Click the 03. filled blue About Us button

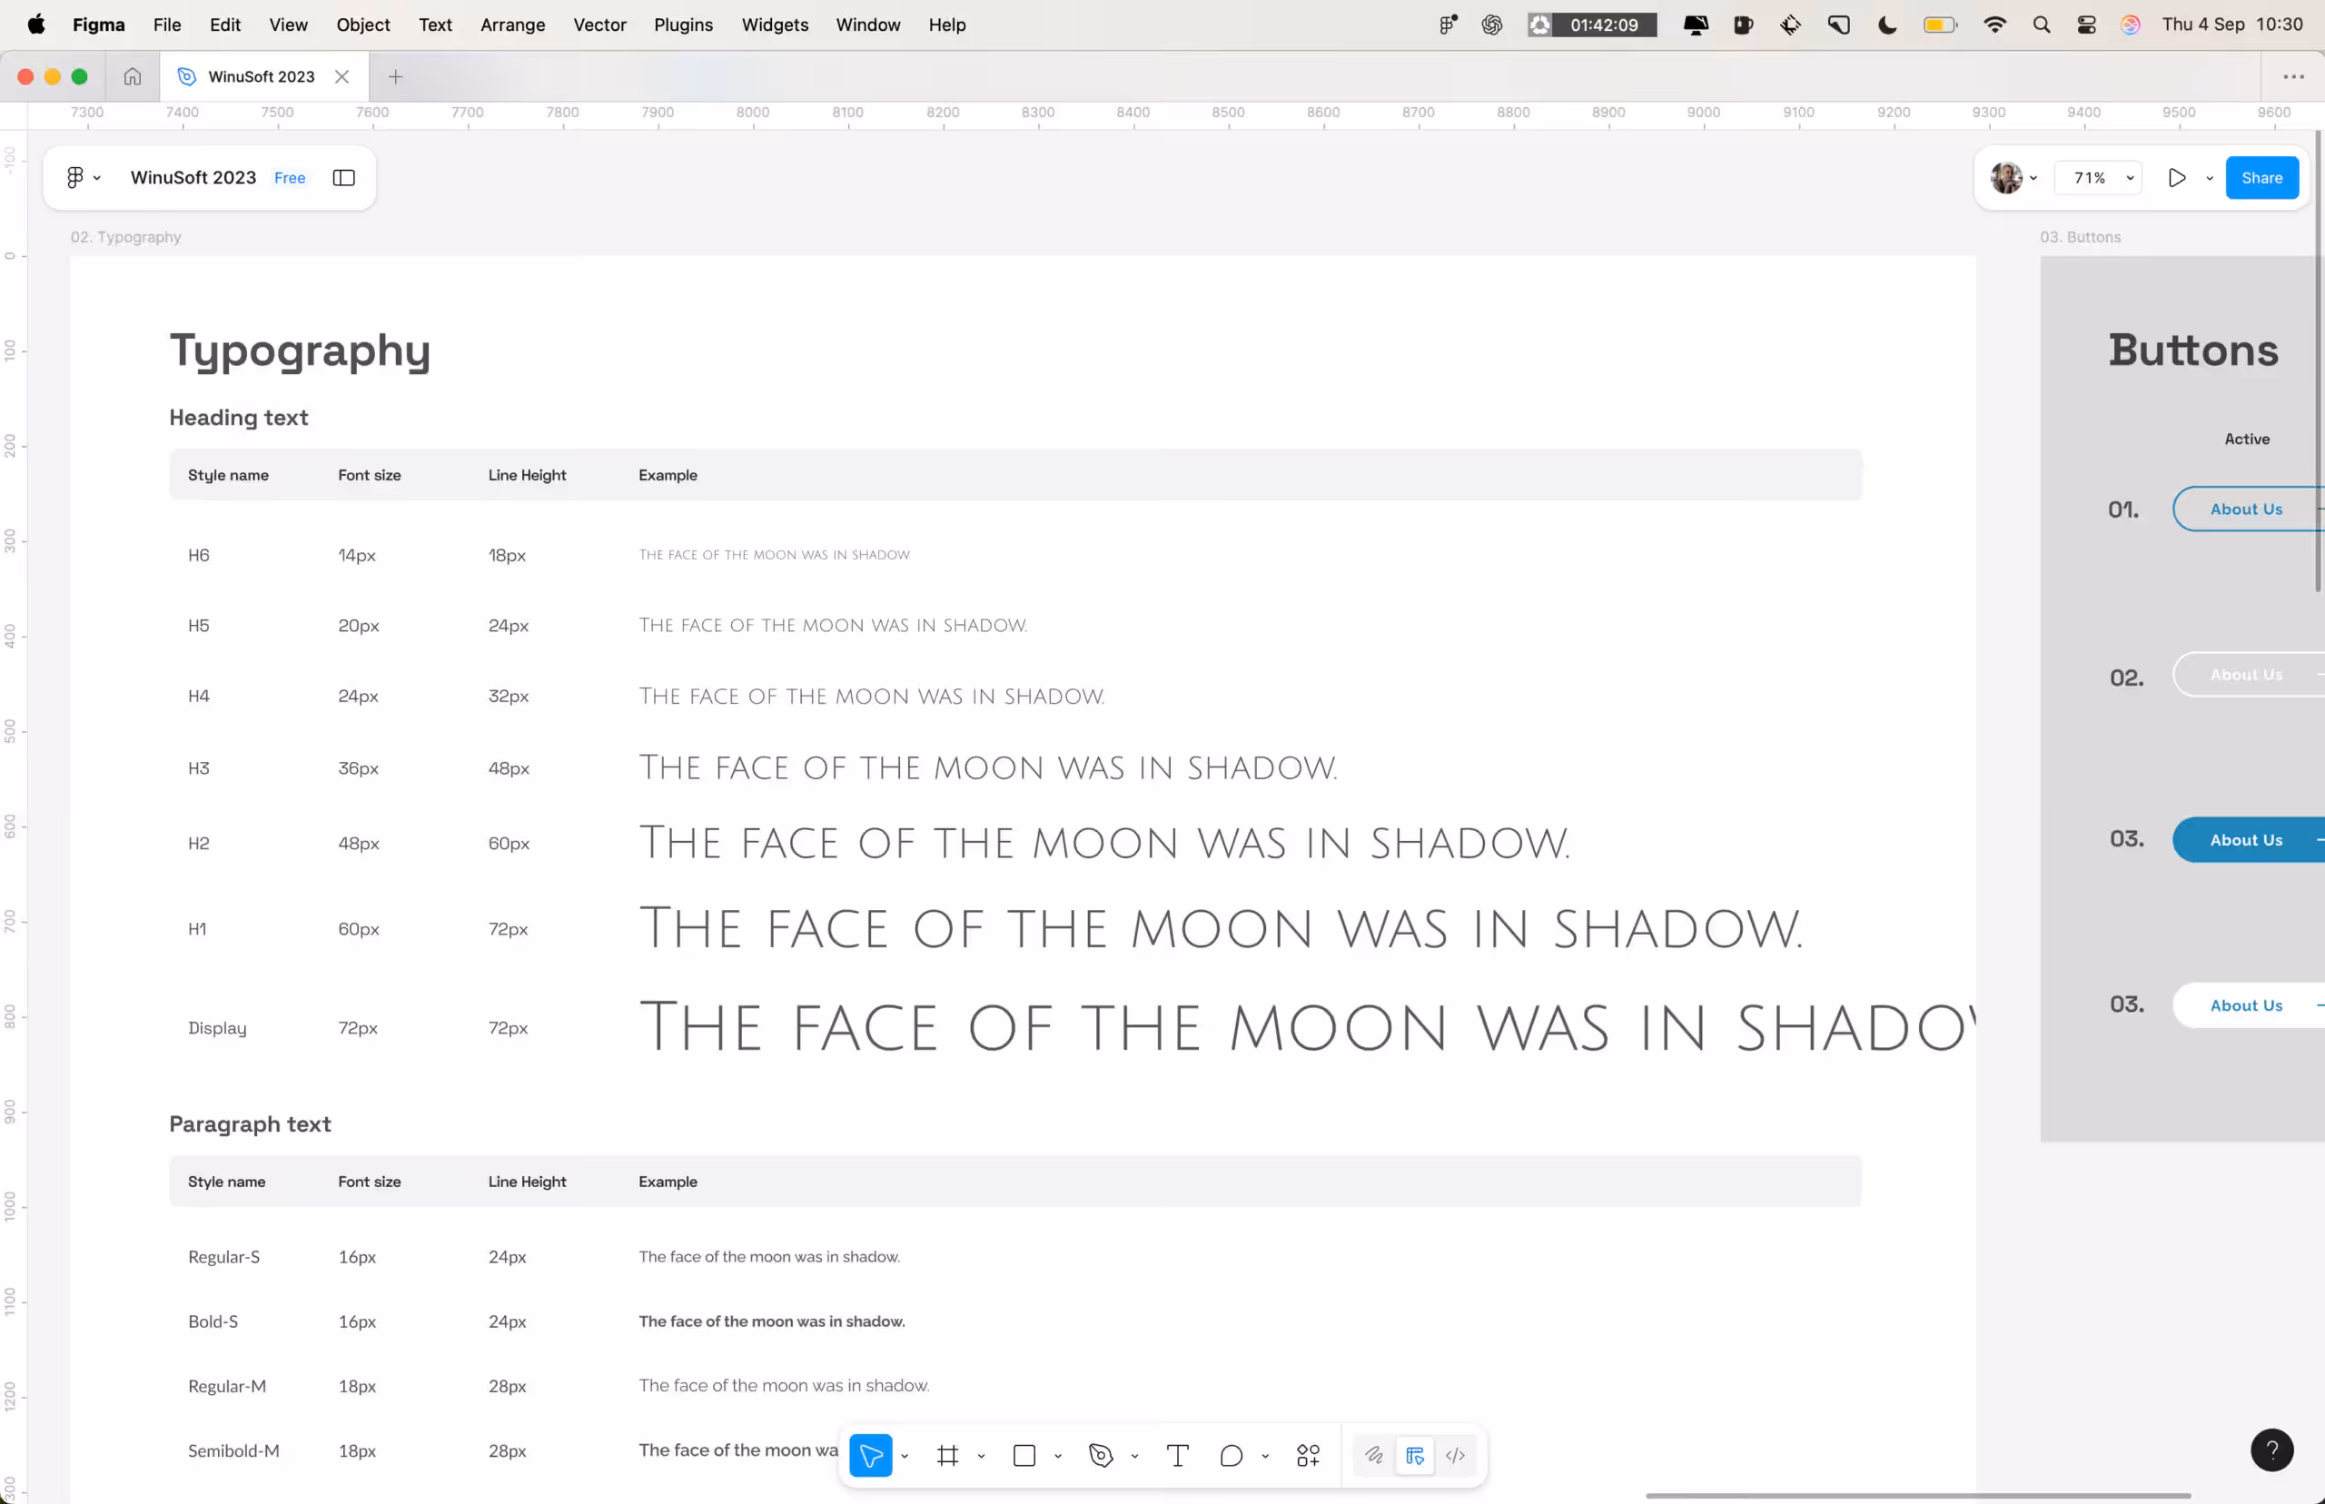pyautogui.click(x=2247, y=840)
